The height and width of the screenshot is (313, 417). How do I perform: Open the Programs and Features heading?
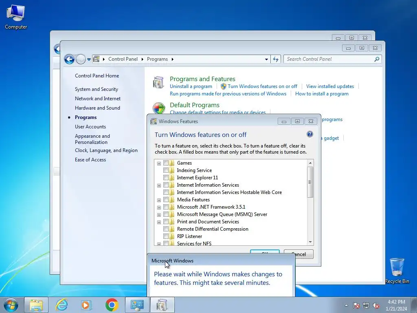click(x=202, y=79)
